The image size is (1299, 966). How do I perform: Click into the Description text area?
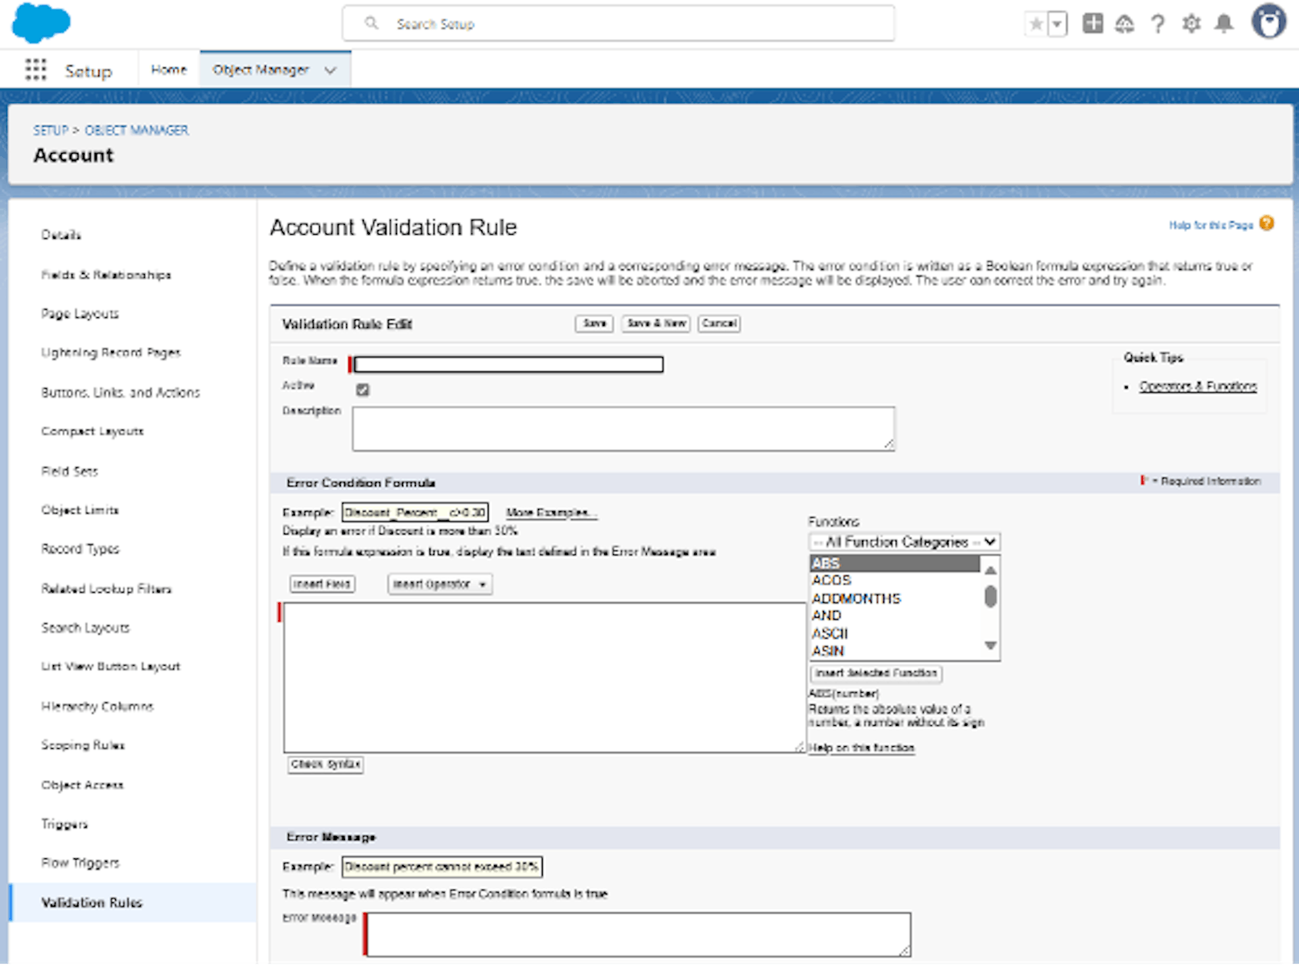tap(623, 428)
